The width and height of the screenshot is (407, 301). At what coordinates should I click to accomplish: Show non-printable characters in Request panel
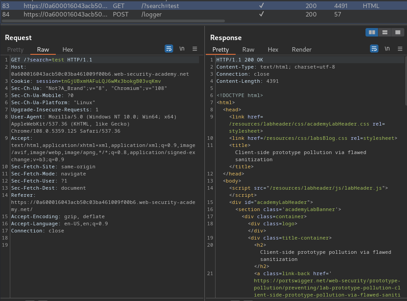(182, 49)
